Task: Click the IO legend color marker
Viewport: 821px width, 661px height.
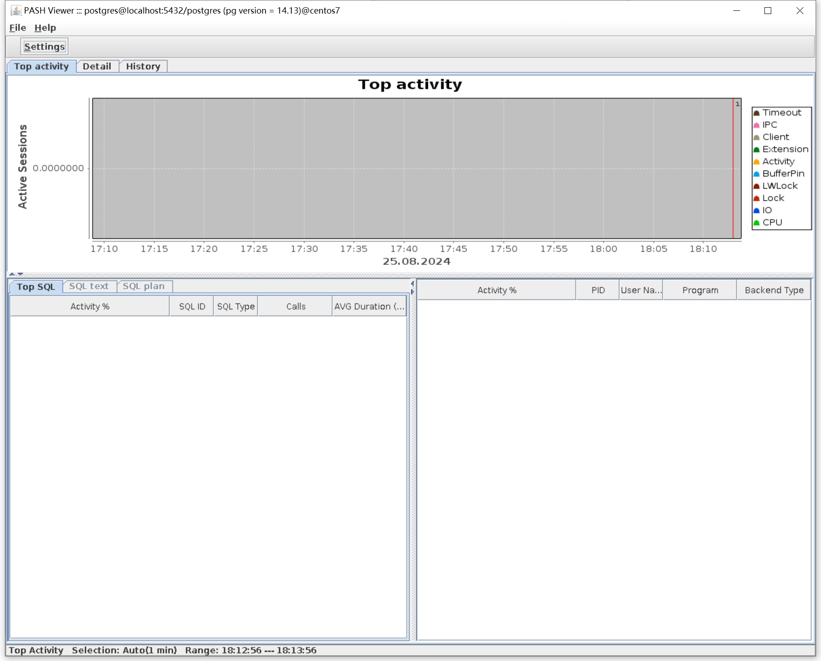Action: point(756,211)
